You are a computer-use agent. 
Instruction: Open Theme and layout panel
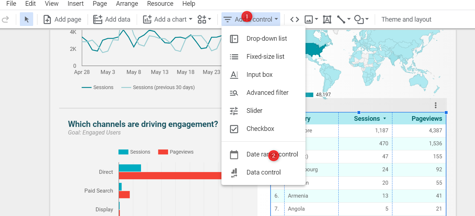click(406, 19)
